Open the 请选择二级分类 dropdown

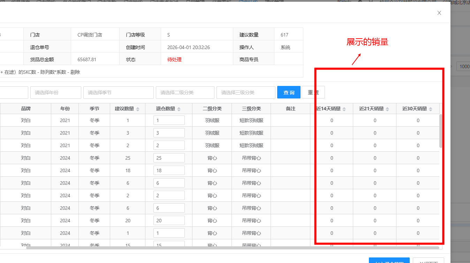click(x=185, y=93)
